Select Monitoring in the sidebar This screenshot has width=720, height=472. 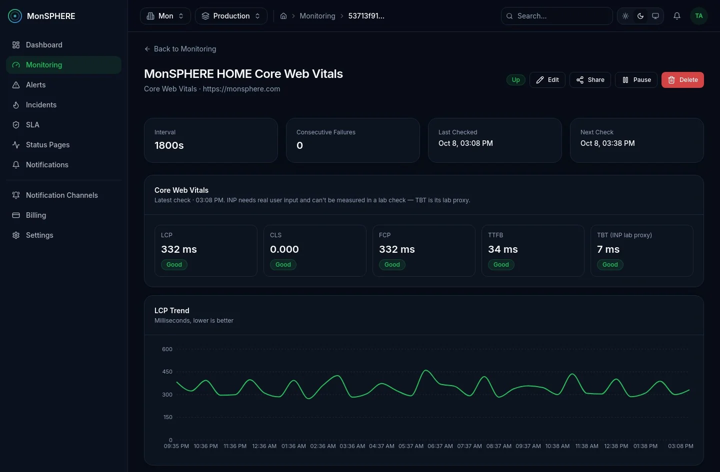[x=63, y=65]
